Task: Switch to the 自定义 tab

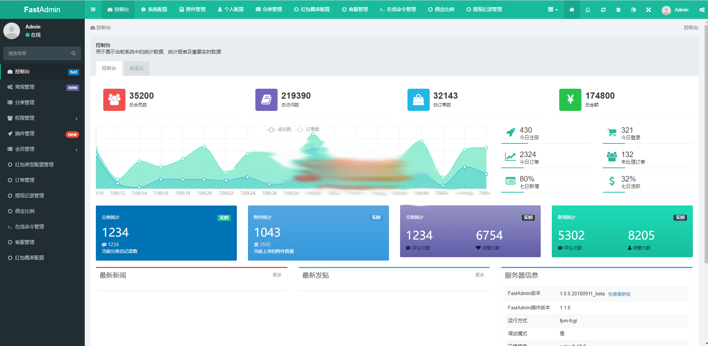Action: click(137, 68)
